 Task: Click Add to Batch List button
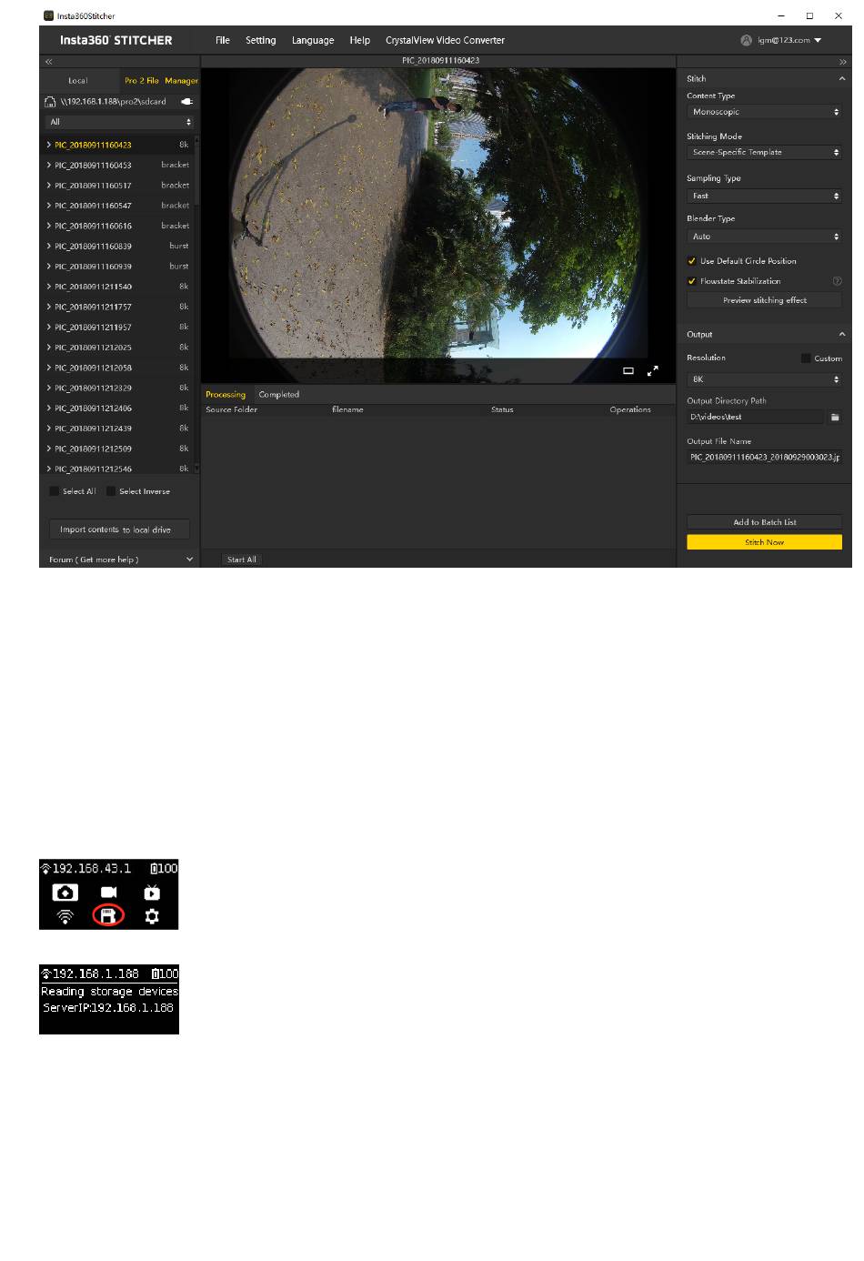pos(765,522)
